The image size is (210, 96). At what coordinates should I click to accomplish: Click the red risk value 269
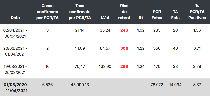pos(124,66)
